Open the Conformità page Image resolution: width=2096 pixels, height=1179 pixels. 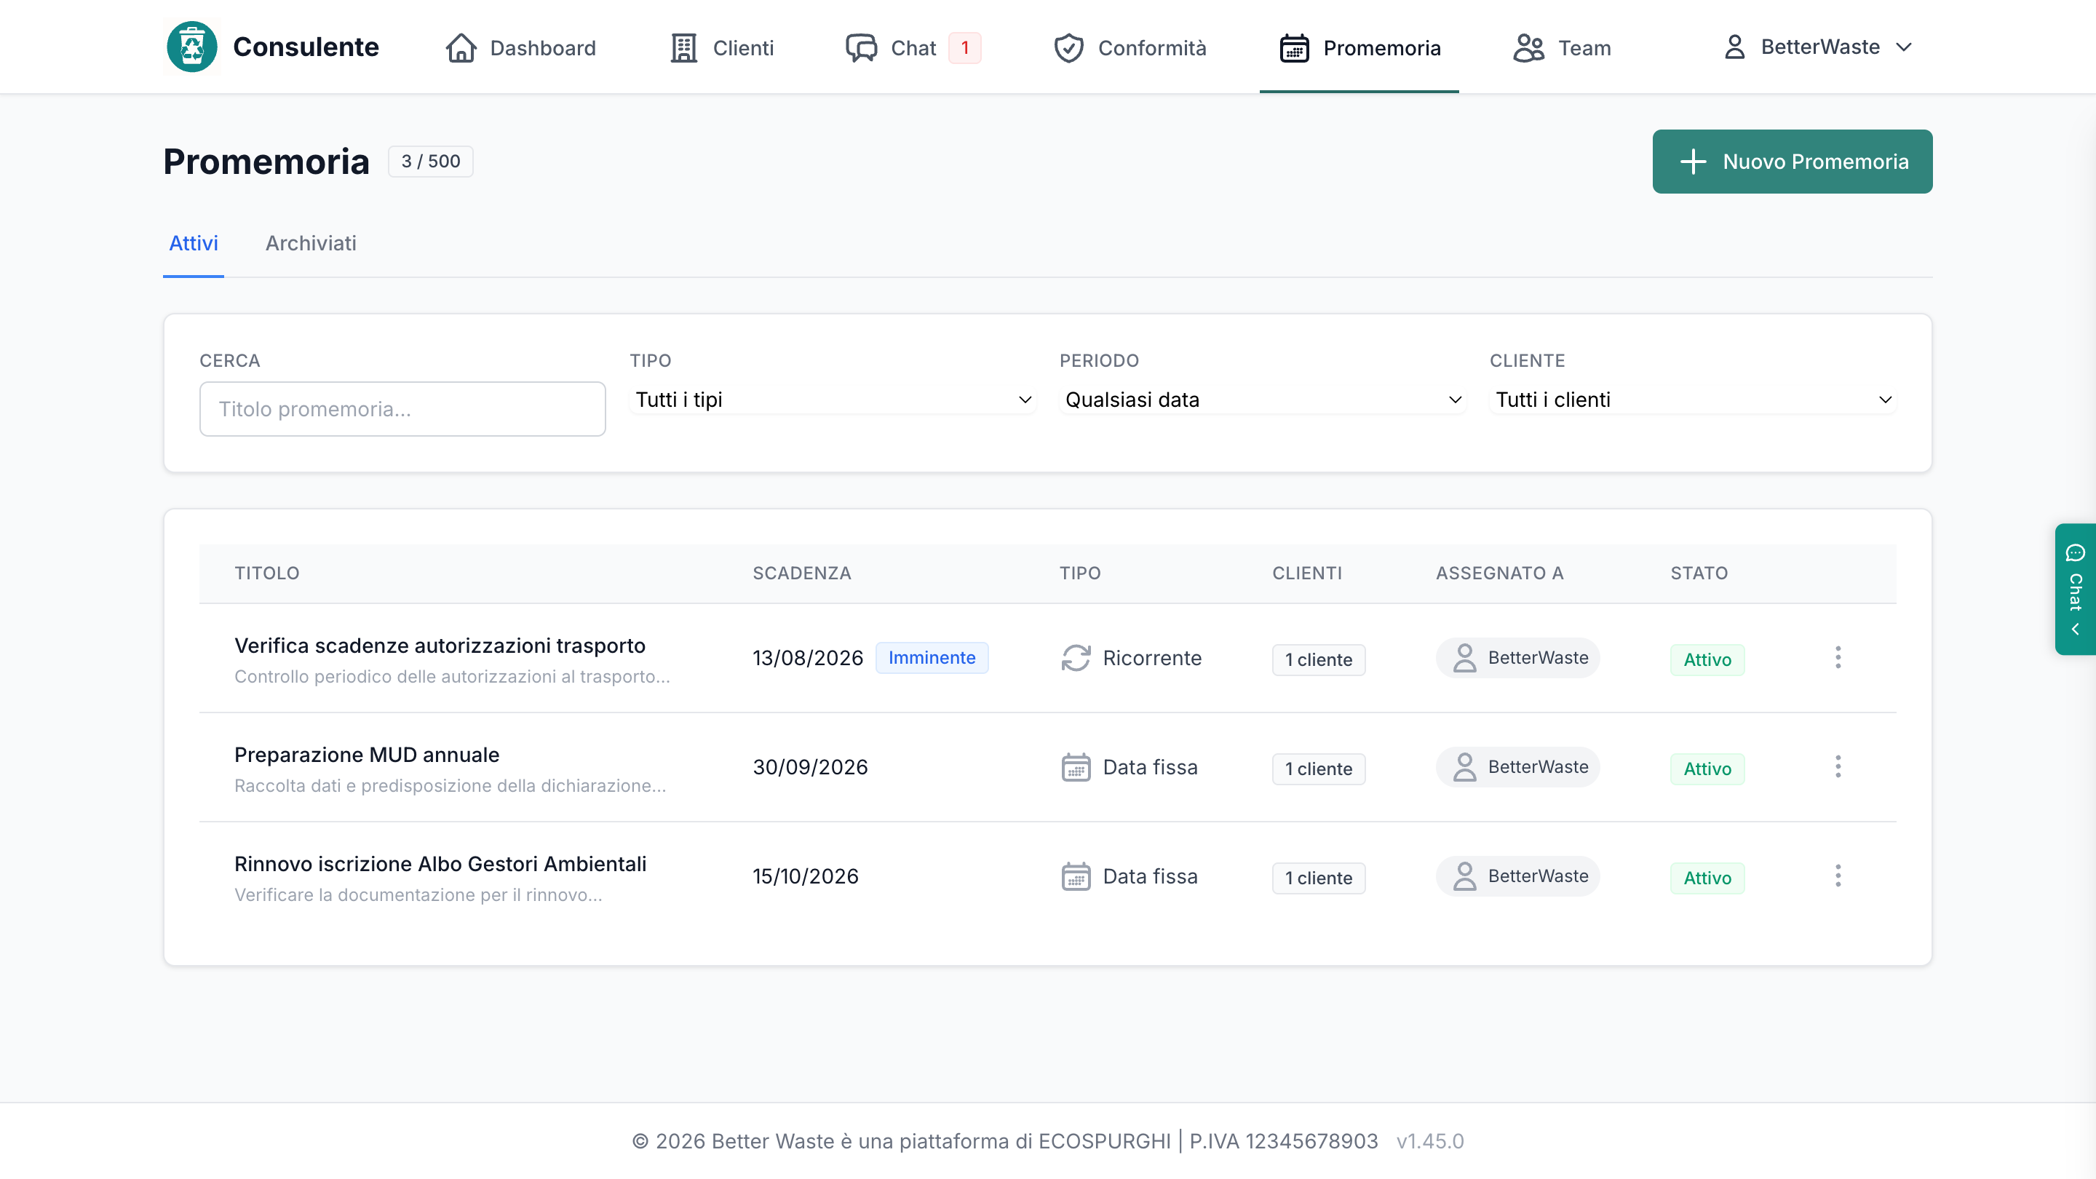point(1130,48)
